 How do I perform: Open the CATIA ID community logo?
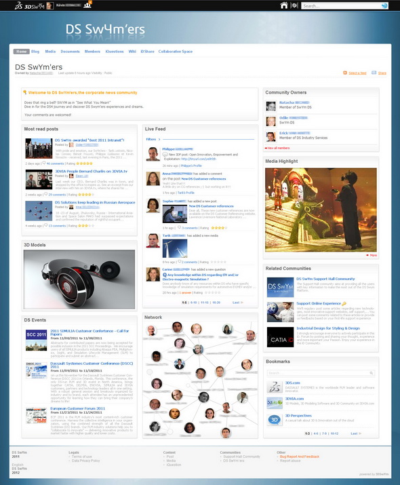point(281,337)
